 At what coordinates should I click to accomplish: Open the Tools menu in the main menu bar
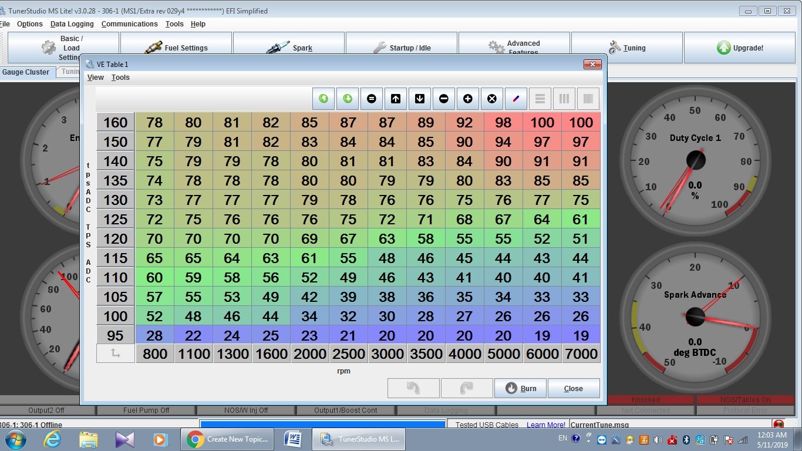click(x=174, y=24)
